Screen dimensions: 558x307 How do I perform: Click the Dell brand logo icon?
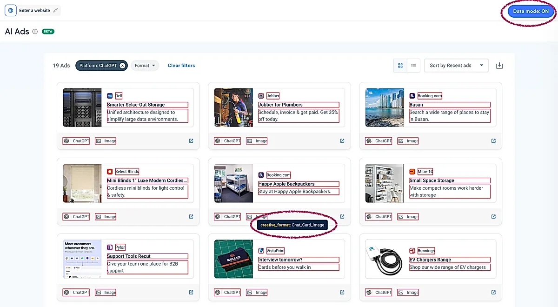click(110, 96)
